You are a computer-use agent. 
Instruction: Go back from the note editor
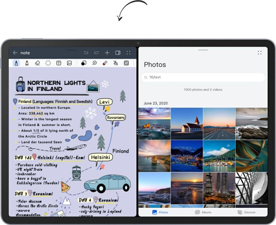point(15,53)
